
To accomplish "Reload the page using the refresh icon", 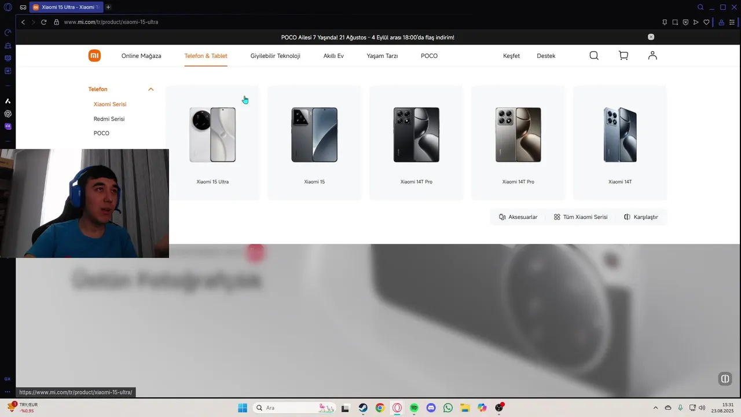I will (x=43, y=22).
